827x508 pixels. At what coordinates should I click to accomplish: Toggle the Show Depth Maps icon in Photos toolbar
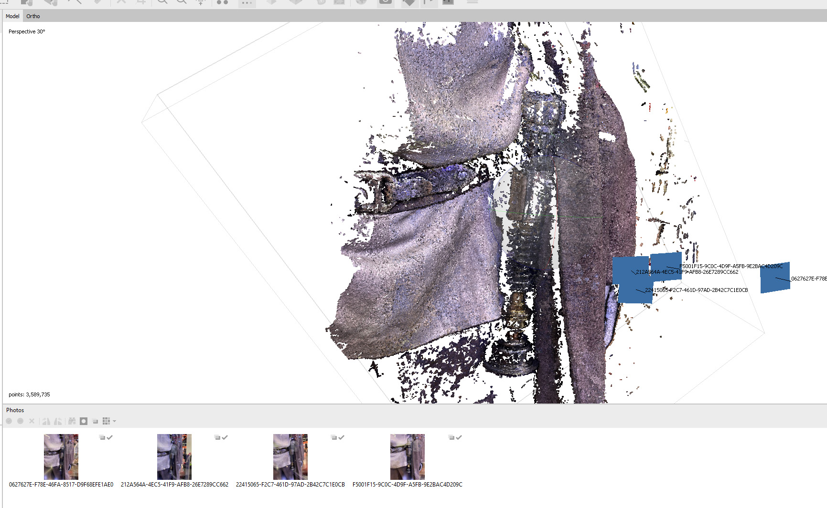click(x=95, y=421)
